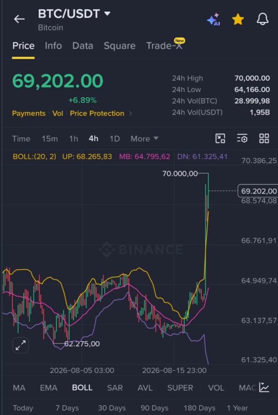The height and width of the screenshot is (415, 278).
Task: Click the Price Protection link
Action: click(97, 113)
